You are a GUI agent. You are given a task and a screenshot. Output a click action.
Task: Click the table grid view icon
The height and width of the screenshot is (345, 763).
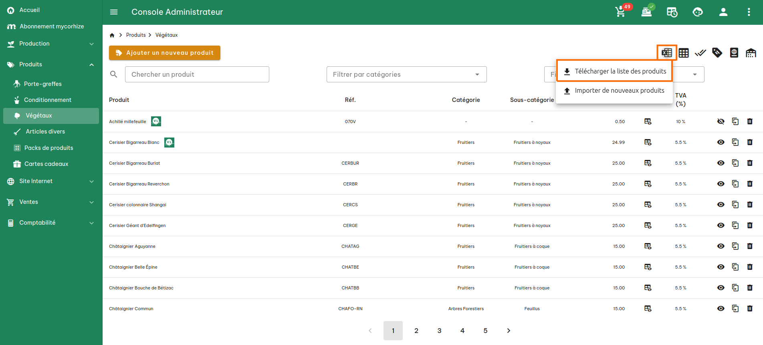pyautogui.click(x=684, y=53)
